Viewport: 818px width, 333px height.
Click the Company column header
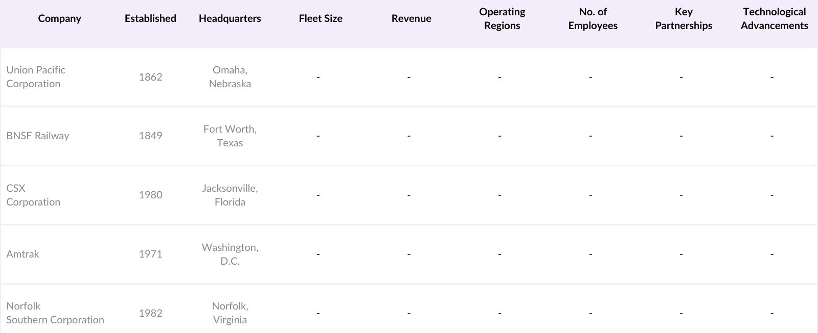pyautogui.click(x=59, y=19)
